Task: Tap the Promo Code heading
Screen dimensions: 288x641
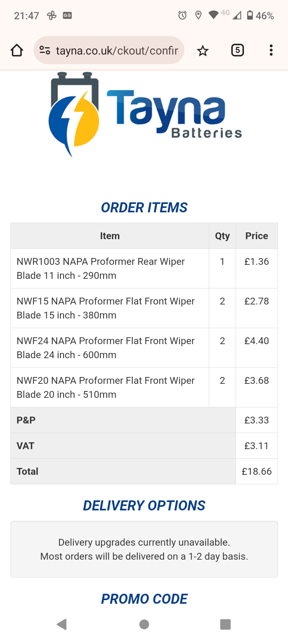Action: (144, 599)
